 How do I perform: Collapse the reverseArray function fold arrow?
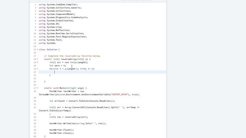[37, 59]
